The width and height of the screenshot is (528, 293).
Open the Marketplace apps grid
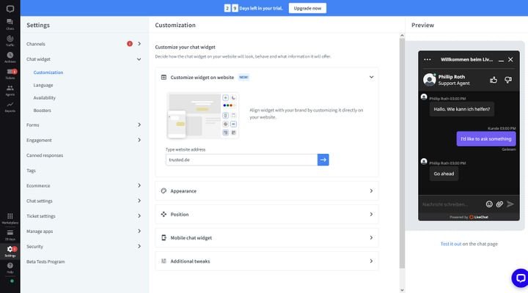10,218
